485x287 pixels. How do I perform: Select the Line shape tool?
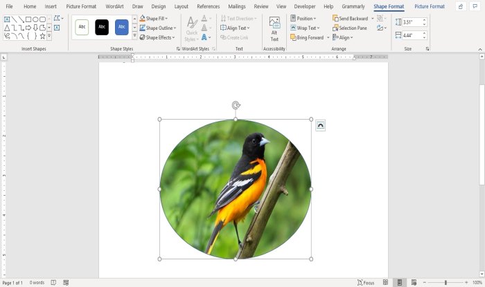[15, 19]
